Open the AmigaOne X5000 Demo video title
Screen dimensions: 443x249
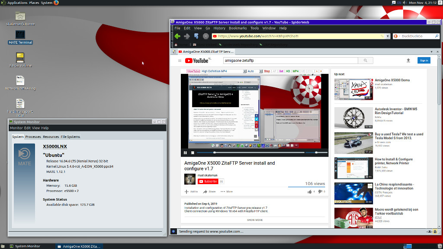pos(392,80)
